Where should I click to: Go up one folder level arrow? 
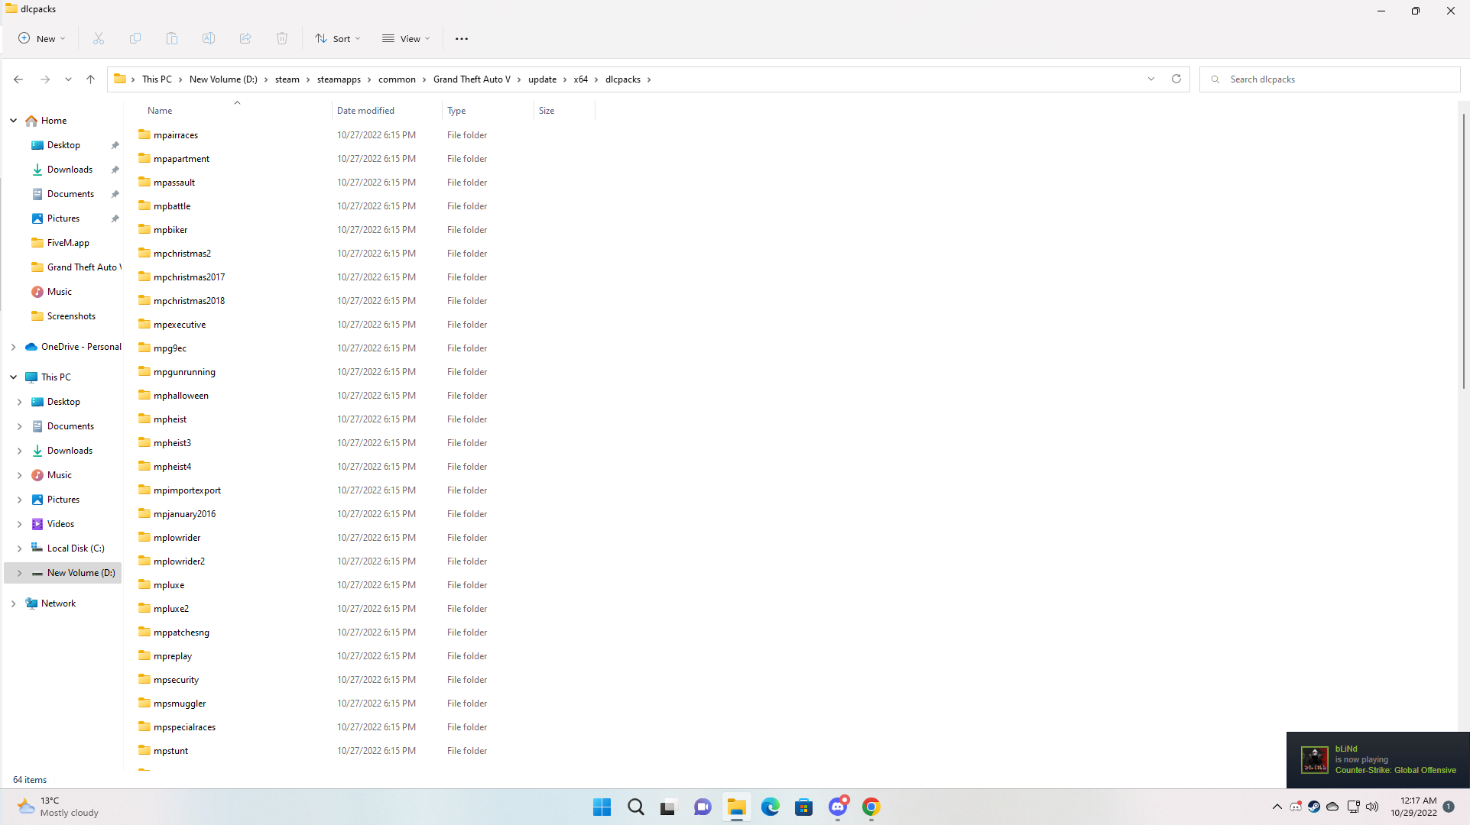click(x=90, y=79)
